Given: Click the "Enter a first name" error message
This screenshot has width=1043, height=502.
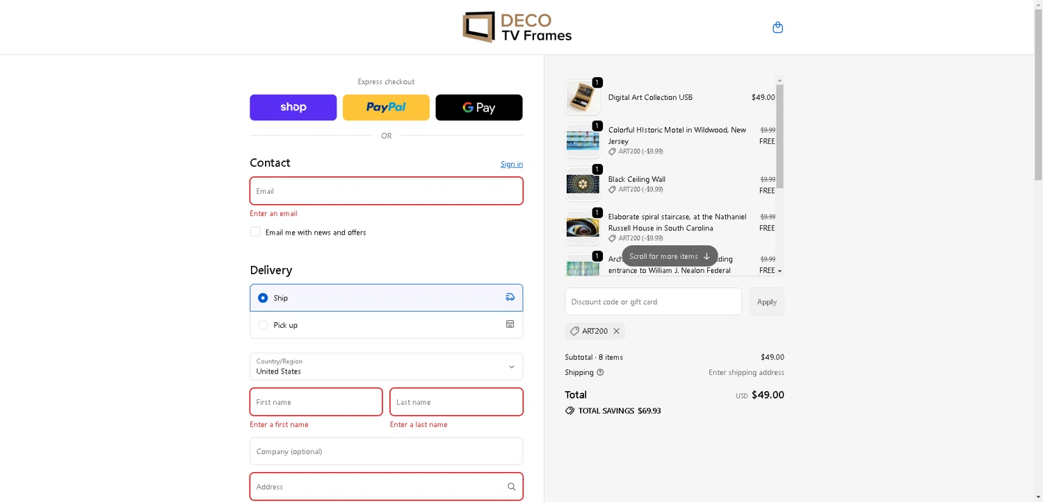Looking at the screenshot, I should point(279,424).
